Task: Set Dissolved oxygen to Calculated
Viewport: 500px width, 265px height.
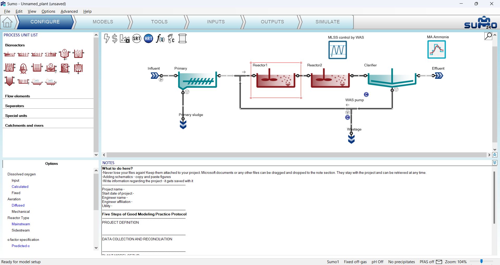Action: click(x=20, y=187)
